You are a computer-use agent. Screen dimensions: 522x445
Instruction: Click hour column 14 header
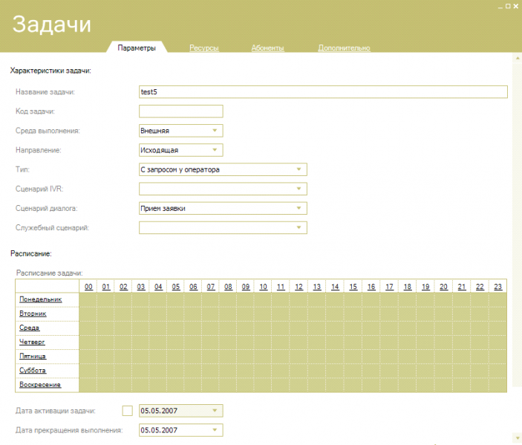[x=335, y=287]
